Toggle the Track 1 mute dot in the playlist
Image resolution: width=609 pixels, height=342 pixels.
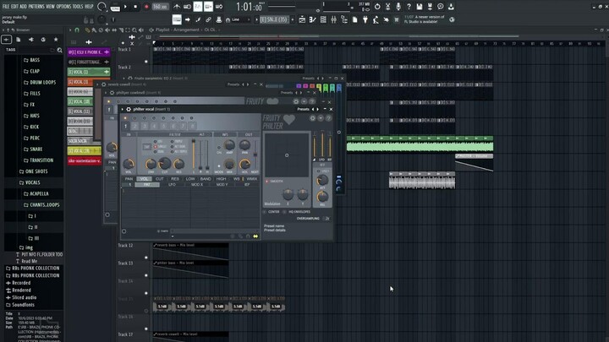point(146,62)
